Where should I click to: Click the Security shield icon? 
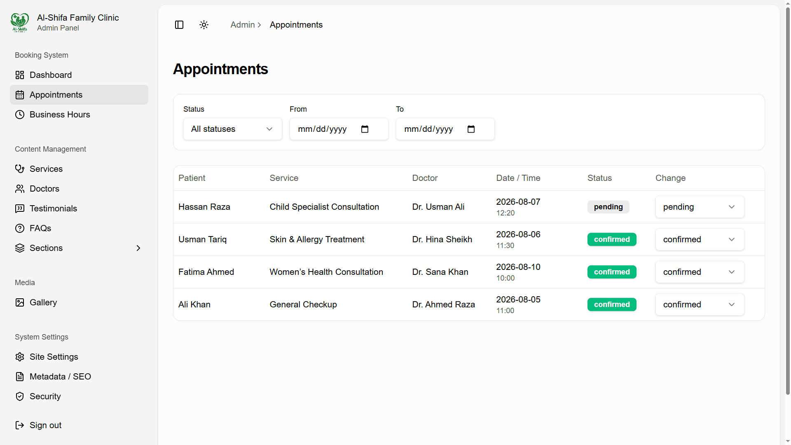pyautogui.click(x=20, y=396)
